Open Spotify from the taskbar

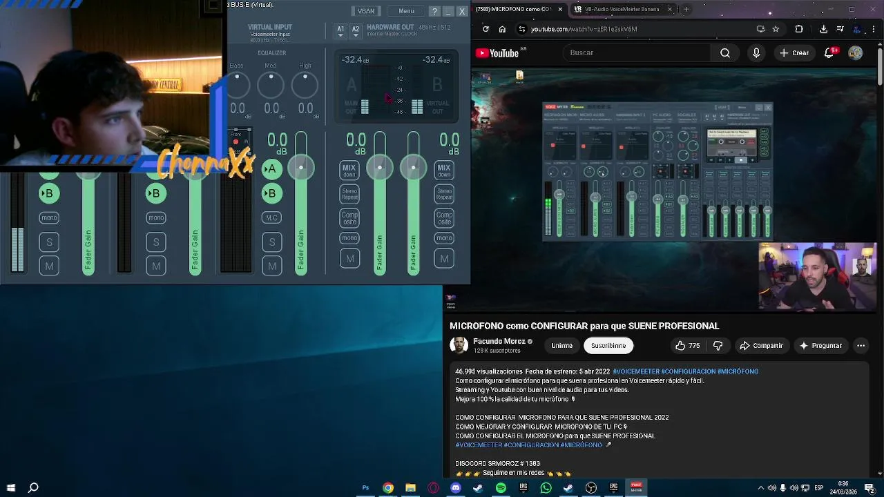click(501, 488)
